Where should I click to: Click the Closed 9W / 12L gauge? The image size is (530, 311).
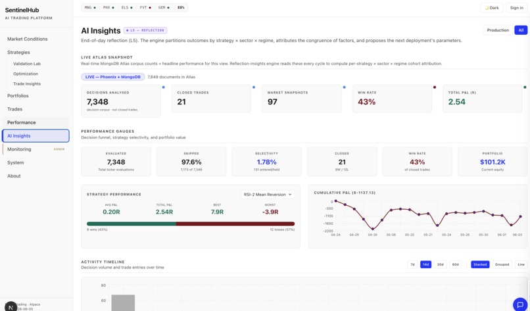(x=342, y=162)
